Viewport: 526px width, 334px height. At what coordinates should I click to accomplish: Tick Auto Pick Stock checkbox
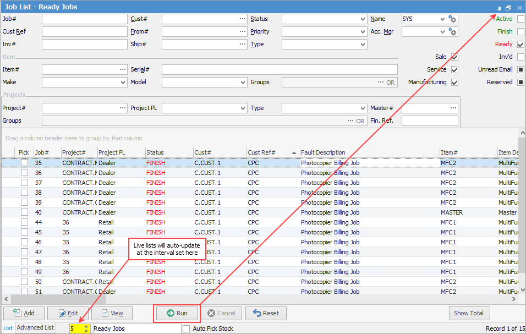(187, 328)
